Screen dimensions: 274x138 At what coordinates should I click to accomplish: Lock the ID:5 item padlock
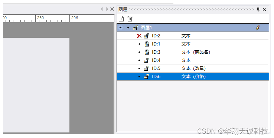pyautogui.click(x=147, y=68)
